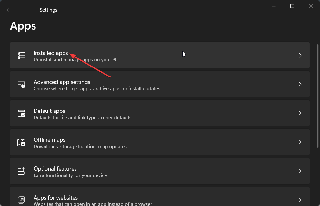Open the Apps for websites label
Image resolution: width=320 pixels, height=206 pixels.
pos(55,198)
